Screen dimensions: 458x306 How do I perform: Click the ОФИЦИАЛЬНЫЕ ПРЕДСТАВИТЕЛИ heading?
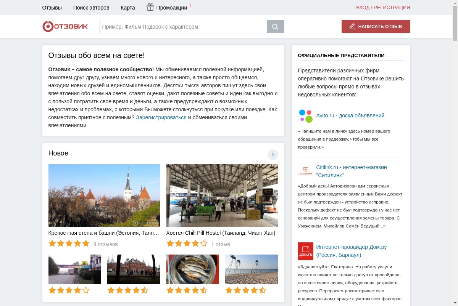pyautogui.click(x=341, y=56)
